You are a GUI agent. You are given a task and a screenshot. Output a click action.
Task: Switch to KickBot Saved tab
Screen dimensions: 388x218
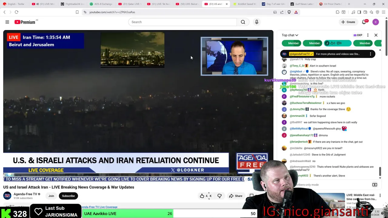point(245,4)
